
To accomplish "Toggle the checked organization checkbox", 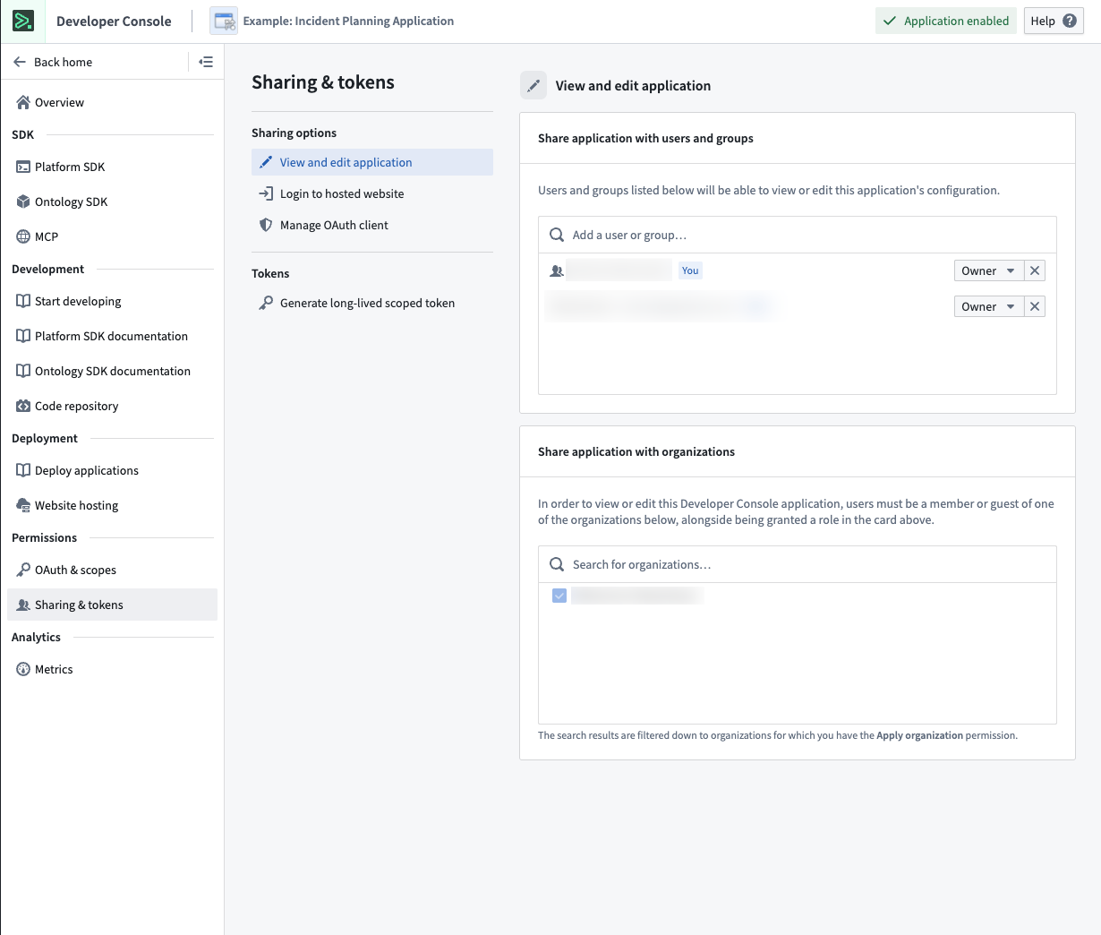I will 559,595.
